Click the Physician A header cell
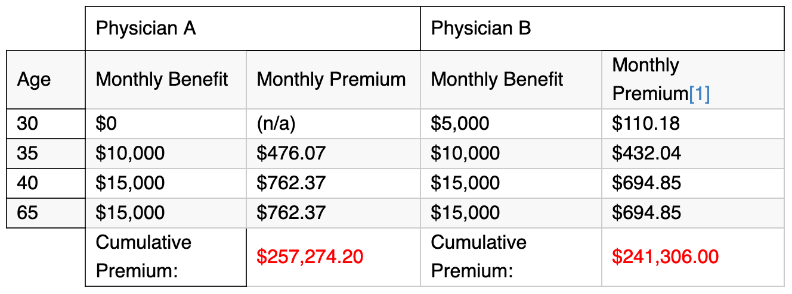Viewport: 792px width, 294px height. pyautogui.click(x=253, y=28)
